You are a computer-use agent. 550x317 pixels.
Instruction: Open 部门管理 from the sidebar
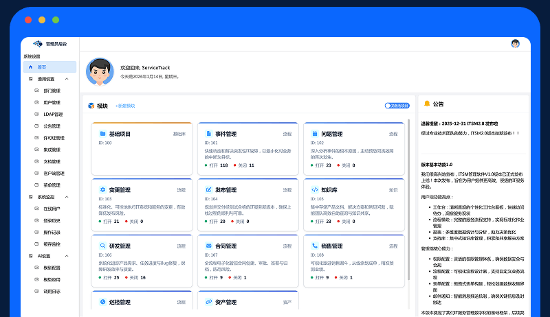52,91
